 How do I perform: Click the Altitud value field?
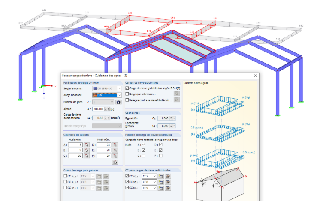coord(98,109)
